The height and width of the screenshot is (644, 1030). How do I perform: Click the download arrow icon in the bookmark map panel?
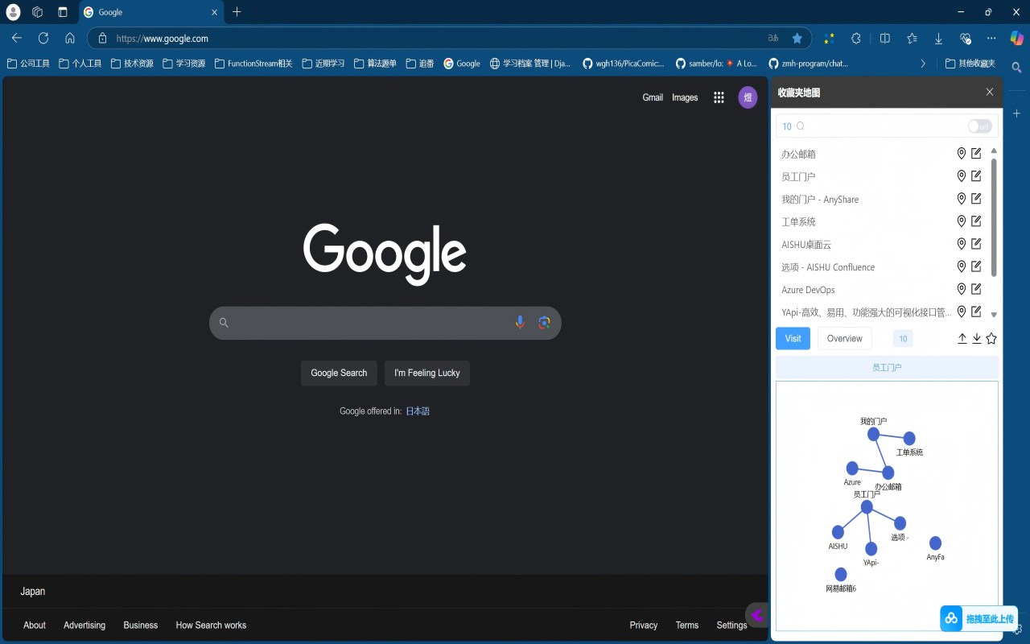click(976, 338)
